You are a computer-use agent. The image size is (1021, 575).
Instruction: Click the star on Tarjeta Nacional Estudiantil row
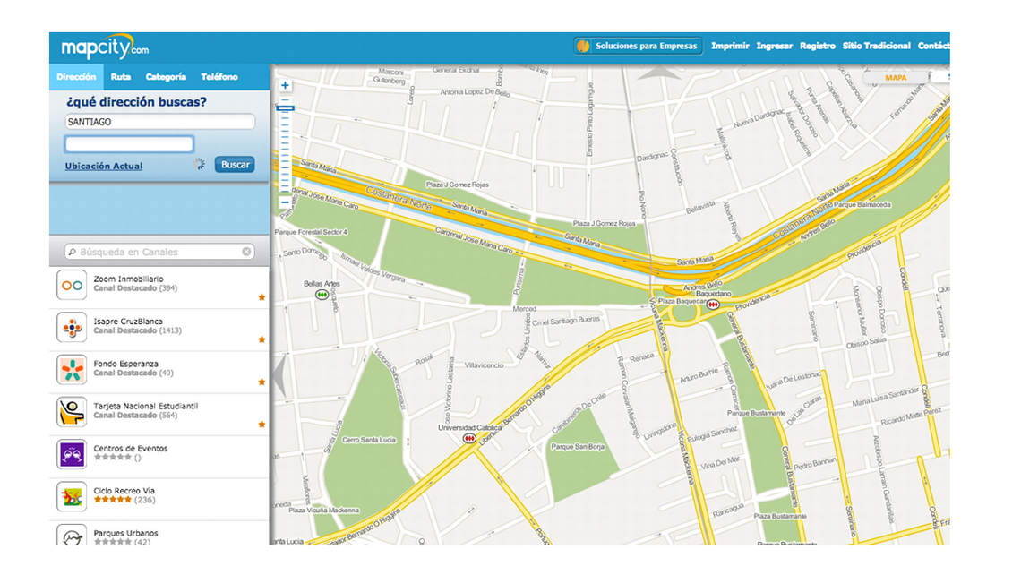262,424
